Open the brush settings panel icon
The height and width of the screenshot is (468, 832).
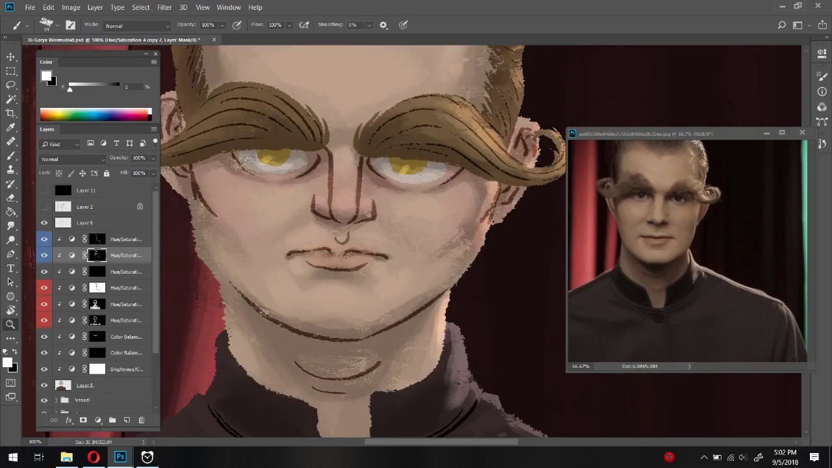(71, 25)
